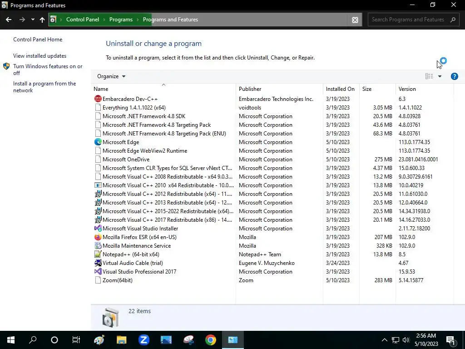465x349 pixels.
Task: Click the Visual C++ 2013 Redistributable icon
Action: click(x=98, y=202)
